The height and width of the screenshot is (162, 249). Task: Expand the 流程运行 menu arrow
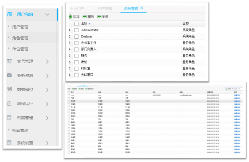click(47, 104)
